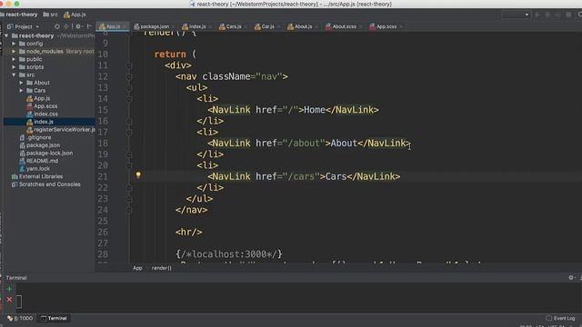
Task: Close the App.js editor tab
Action: [125, 26]
